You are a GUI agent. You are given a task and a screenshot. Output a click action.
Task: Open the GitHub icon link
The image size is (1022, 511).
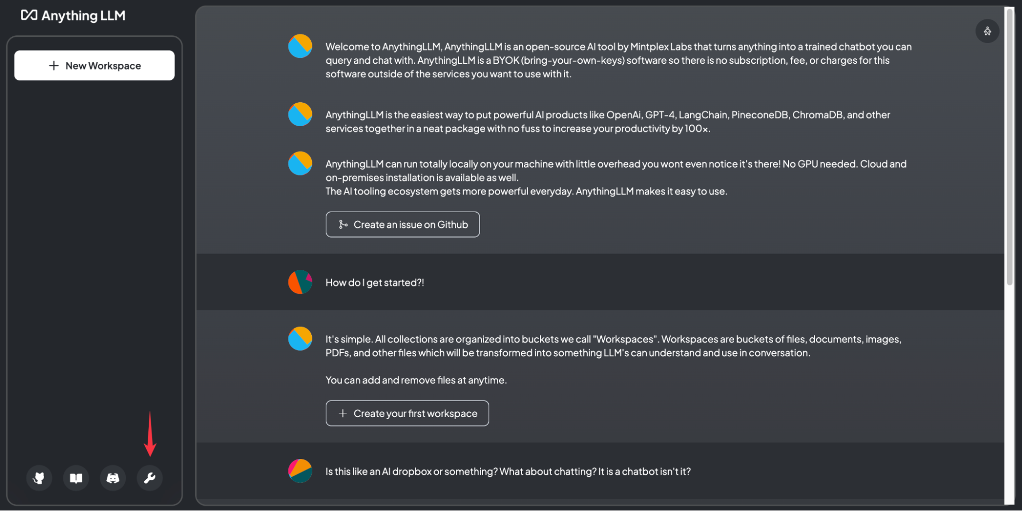click(39, 478)
